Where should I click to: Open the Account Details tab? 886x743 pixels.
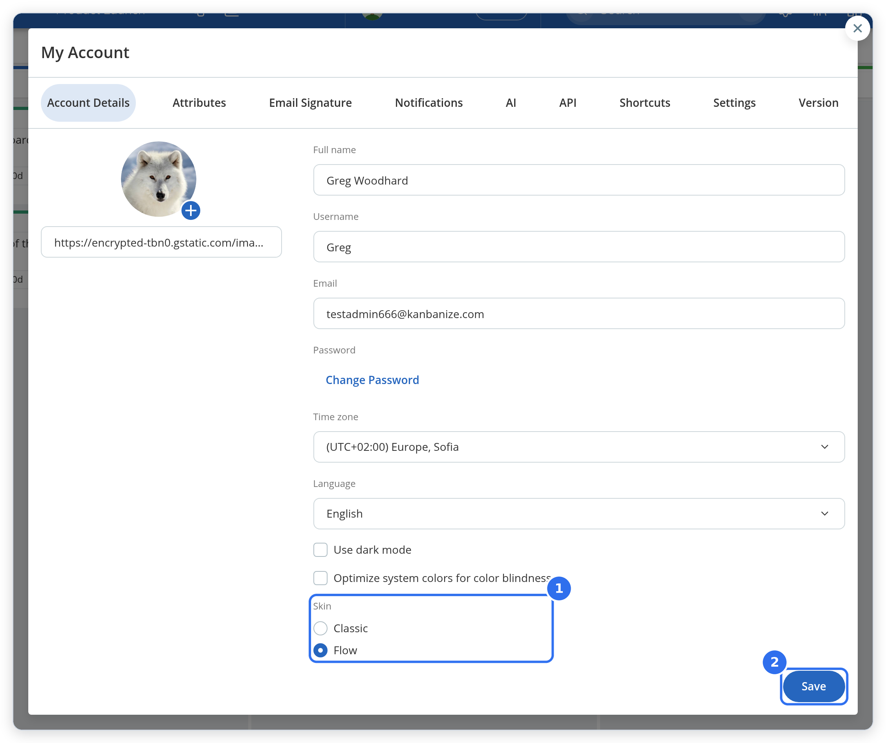pyautogui.click(x=88, y=102)
